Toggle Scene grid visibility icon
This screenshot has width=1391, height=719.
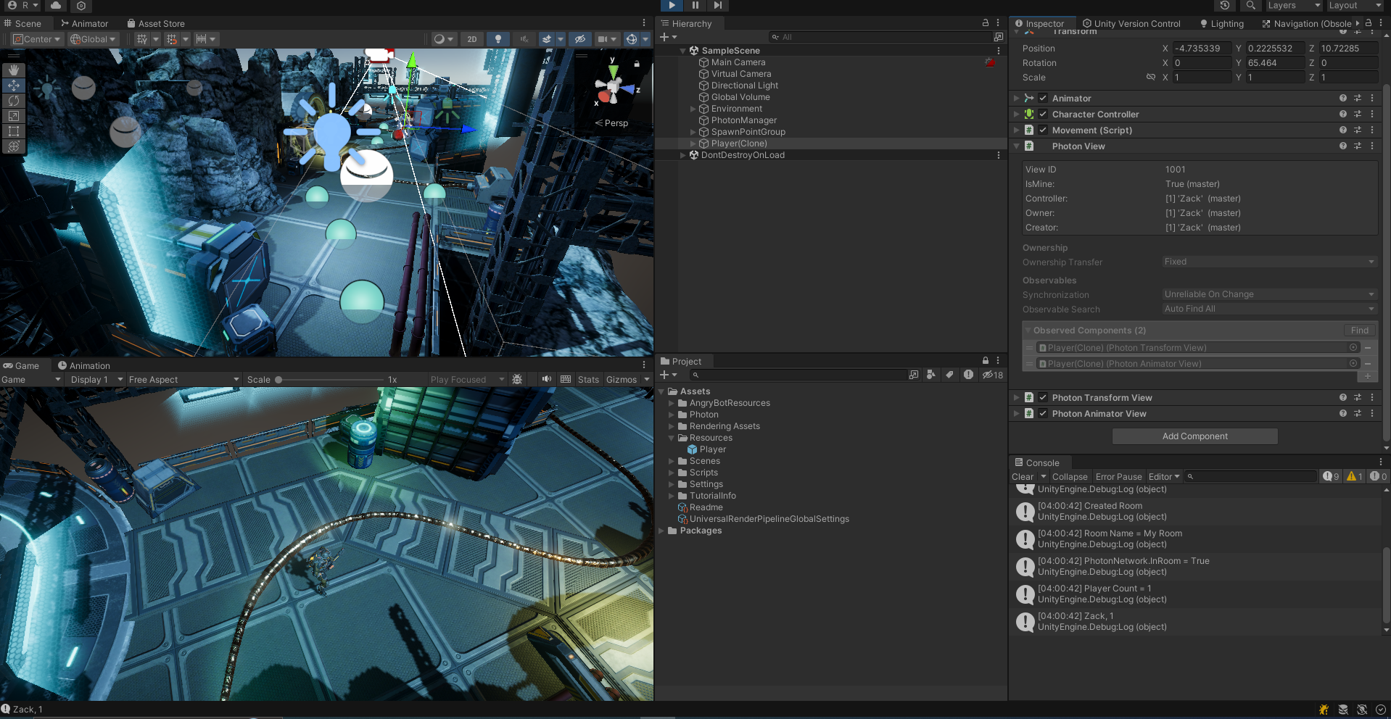pos(142,39)
